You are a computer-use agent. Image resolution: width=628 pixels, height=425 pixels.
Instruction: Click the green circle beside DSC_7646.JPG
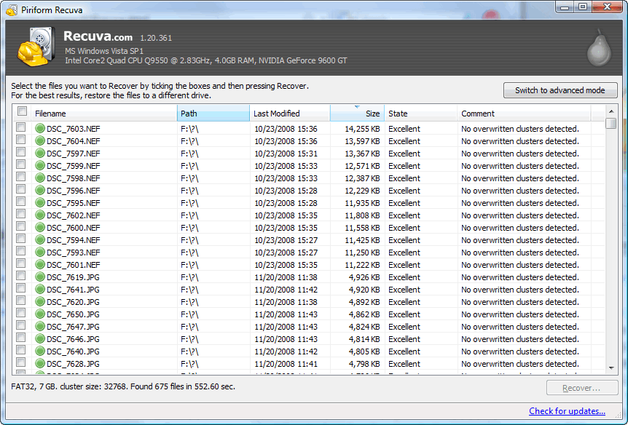[x=39, y=339]
